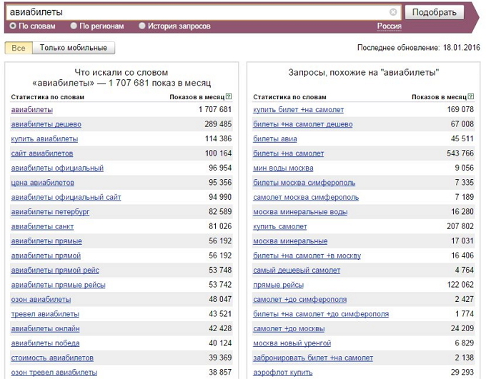The height and width of the screenshot is (379, 486).
Task: Switch to the Только мобильные tab
Action: pos(74,48)
